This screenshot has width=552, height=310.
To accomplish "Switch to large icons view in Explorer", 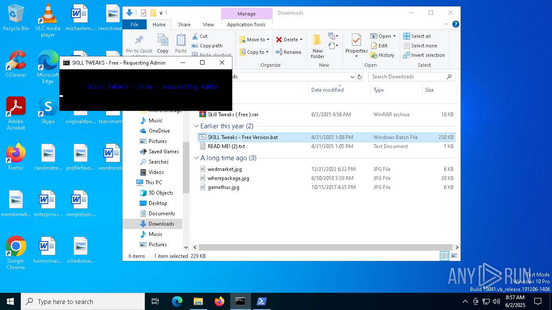I will (454, 256).
